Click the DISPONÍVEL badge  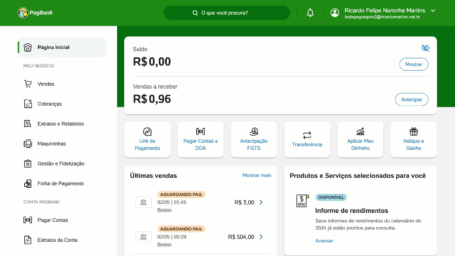pos(331,197)
